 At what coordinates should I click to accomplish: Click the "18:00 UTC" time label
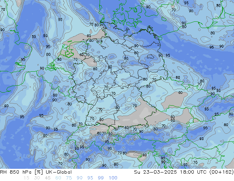(x=193, y=172)
